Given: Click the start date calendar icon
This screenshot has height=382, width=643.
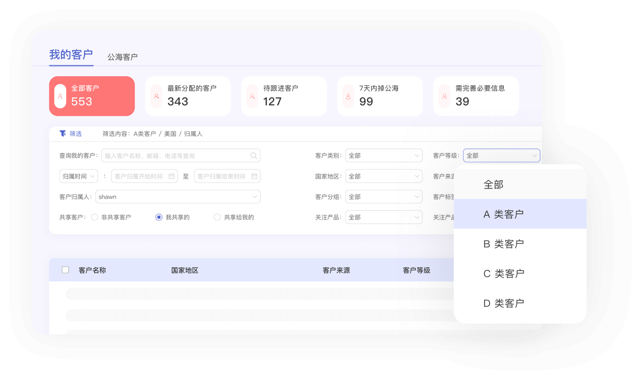Looking at the screenshot, I should [171, 177].
